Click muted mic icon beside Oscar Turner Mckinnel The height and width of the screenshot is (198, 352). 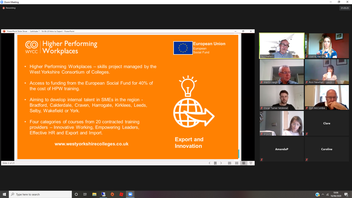pyautogui.click(x=262, y=108)
